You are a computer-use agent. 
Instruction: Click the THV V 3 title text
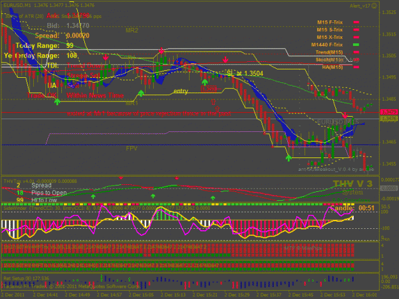point(352,184)
